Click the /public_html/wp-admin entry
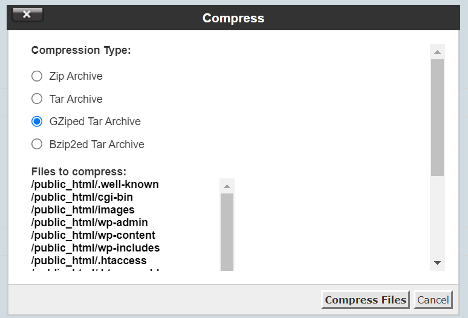The height and width of the screenshot is (318, 468). click(x=89, y=222)
